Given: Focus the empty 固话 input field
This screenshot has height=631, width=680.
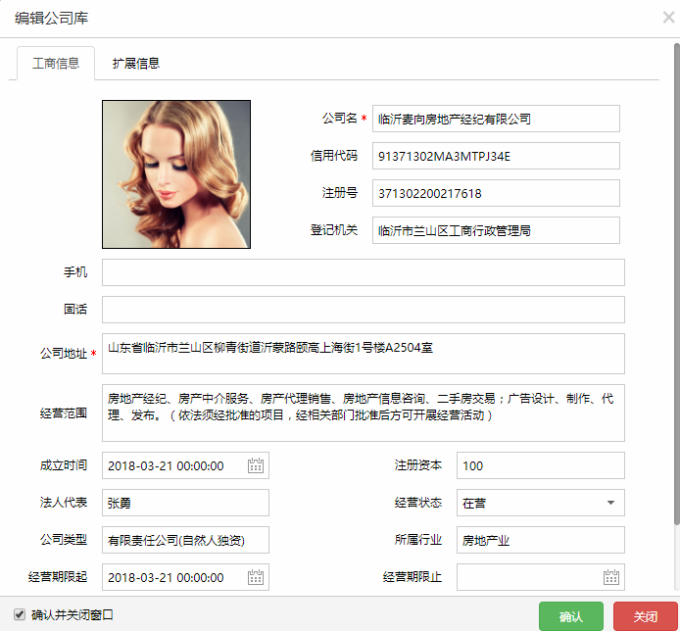Looking at the screenshot, I should coord(364,310).
